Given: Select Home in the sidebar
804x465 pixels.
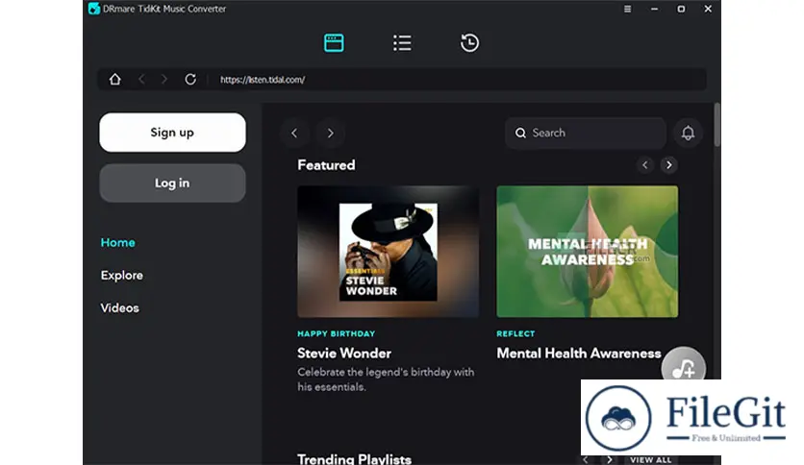Looking at the screenshot, I should pos(118,242).
